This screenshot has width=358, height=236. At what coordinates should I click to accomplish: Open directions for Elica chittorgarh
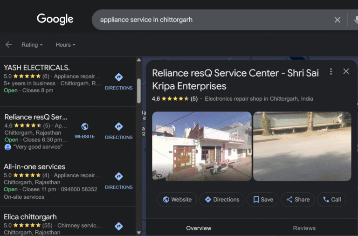pyautogui.click(x=118, y=226)
